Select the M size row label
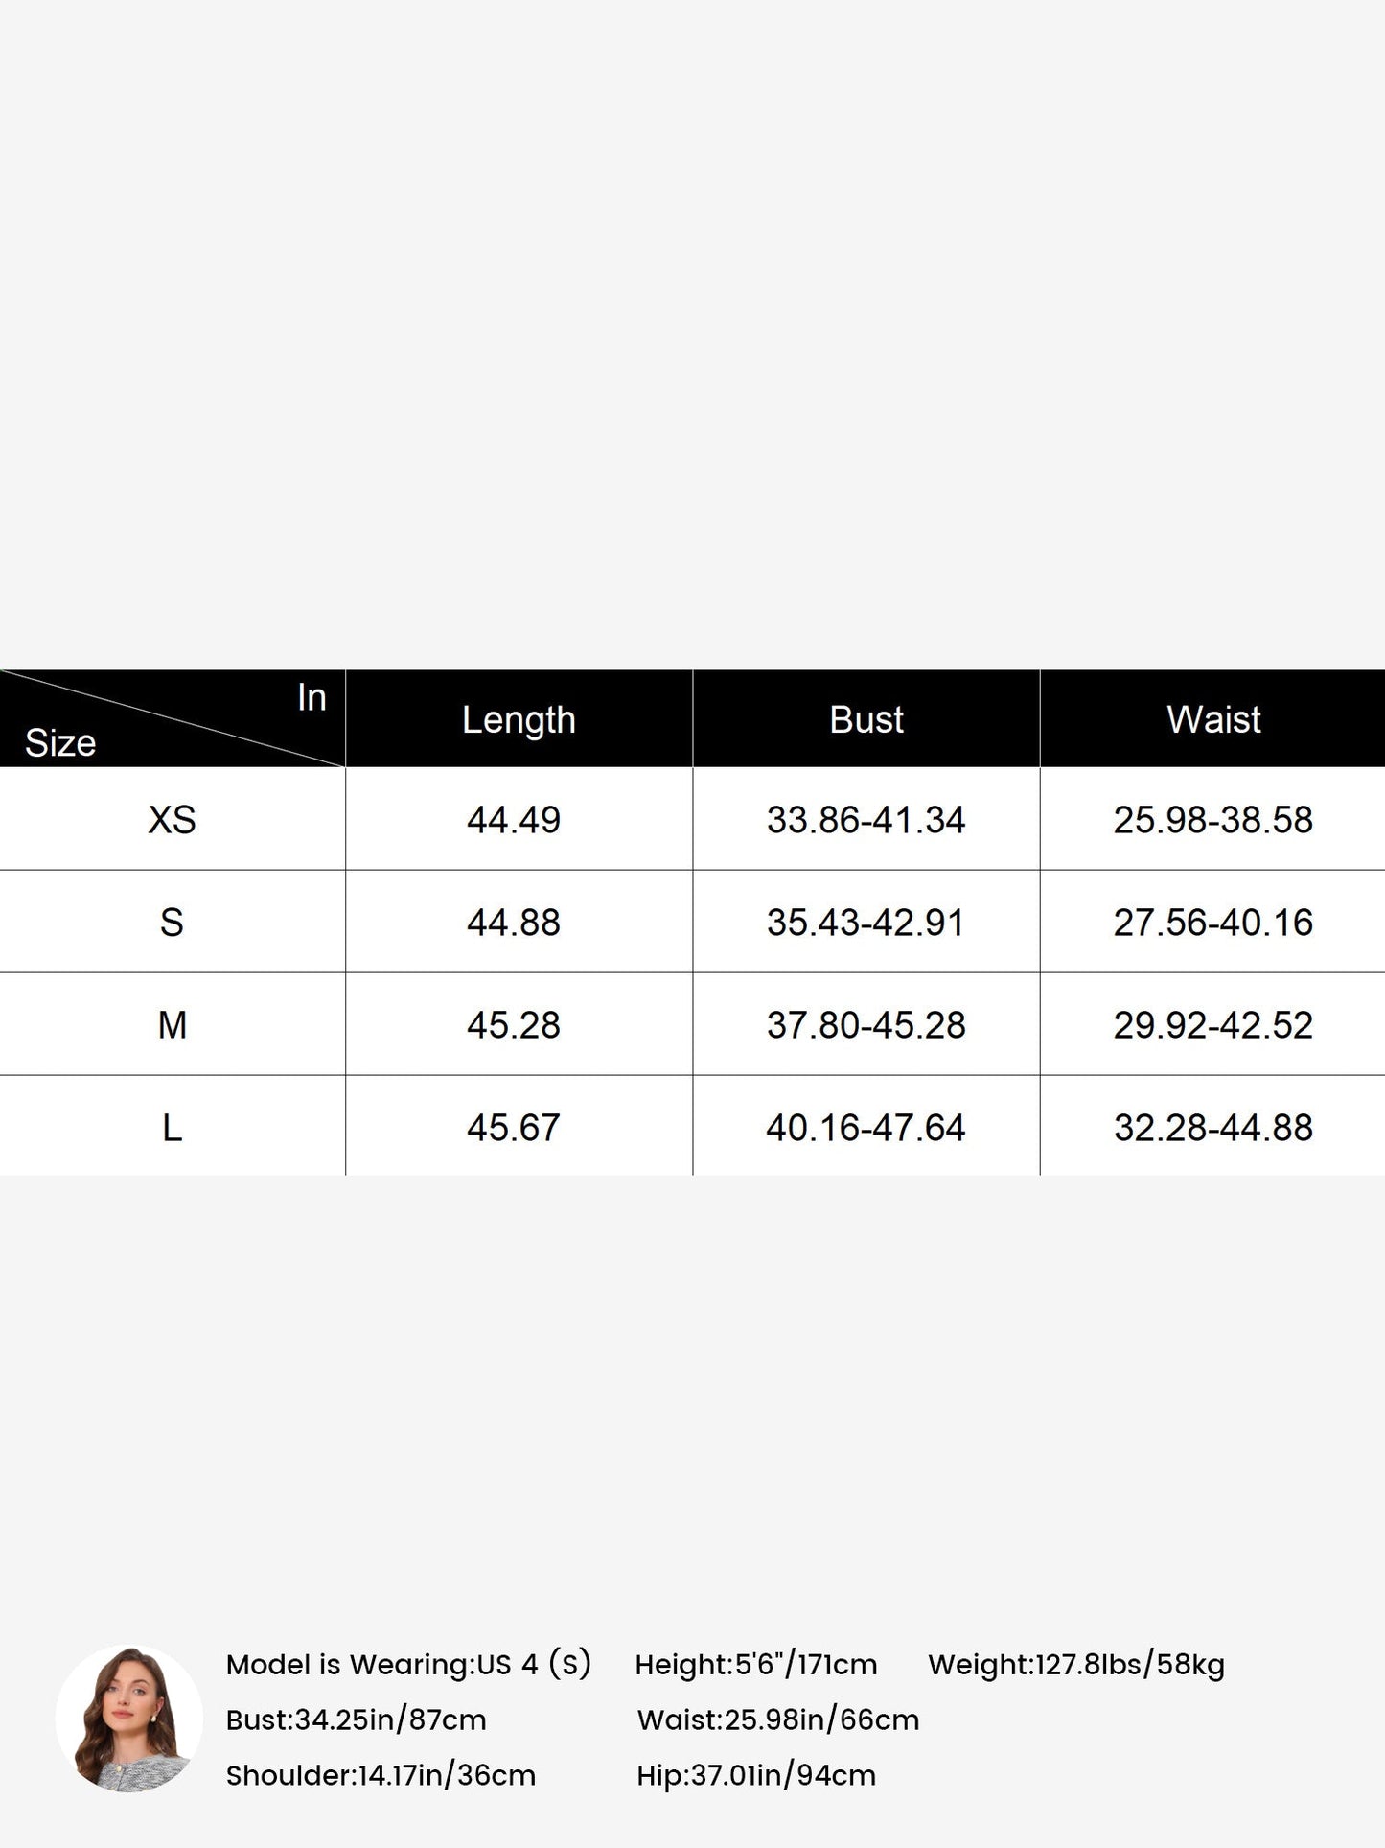Viewport: 1385px width, 1848px height. pos(173,1025)
